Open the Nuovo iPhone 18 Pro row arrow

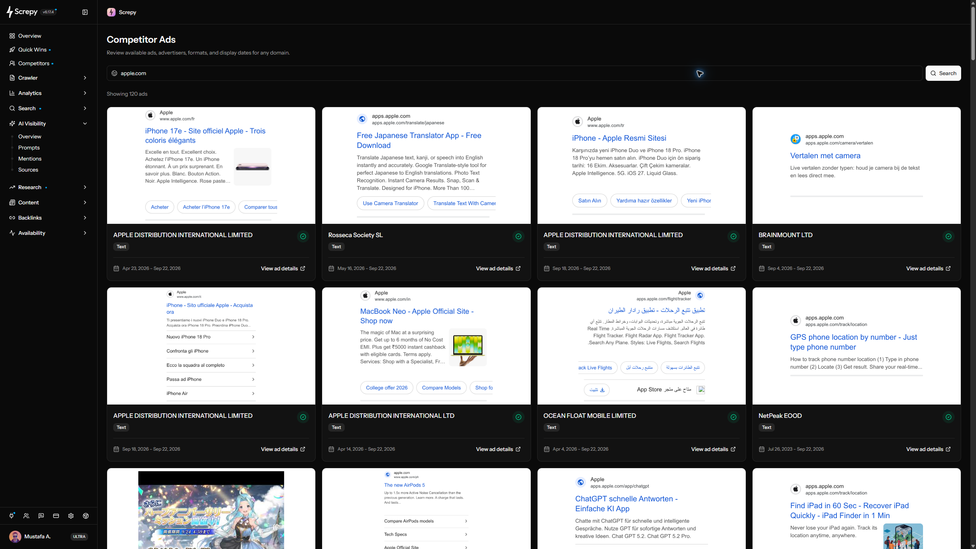(253, 337)
